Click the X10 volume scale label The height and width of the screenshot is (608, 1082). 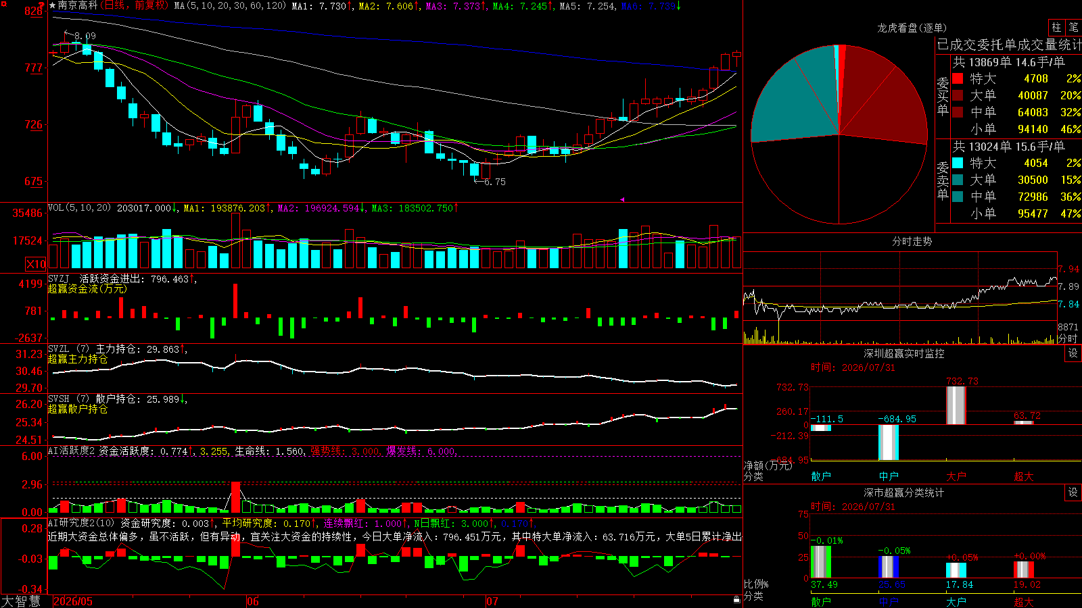tap(36, 264)
